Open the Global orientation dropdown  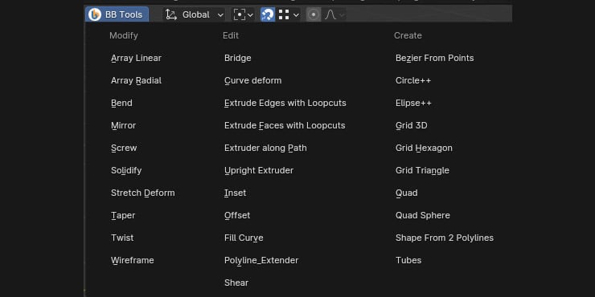(x=194, y=14)
